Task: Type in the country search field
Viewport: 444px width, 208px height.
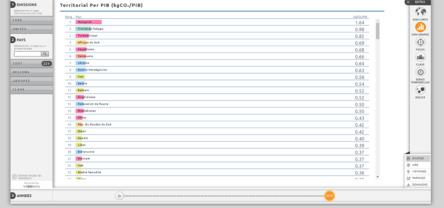Action: [x=27, y=54]
